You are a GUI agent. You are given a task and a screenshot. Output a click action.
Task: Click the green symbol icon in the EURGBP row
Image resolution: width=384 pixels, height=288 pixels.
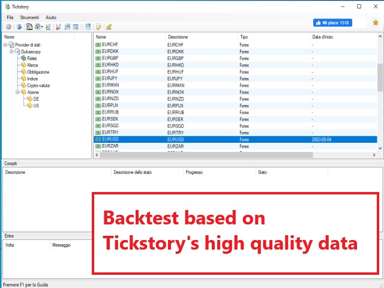coord(98,58)
